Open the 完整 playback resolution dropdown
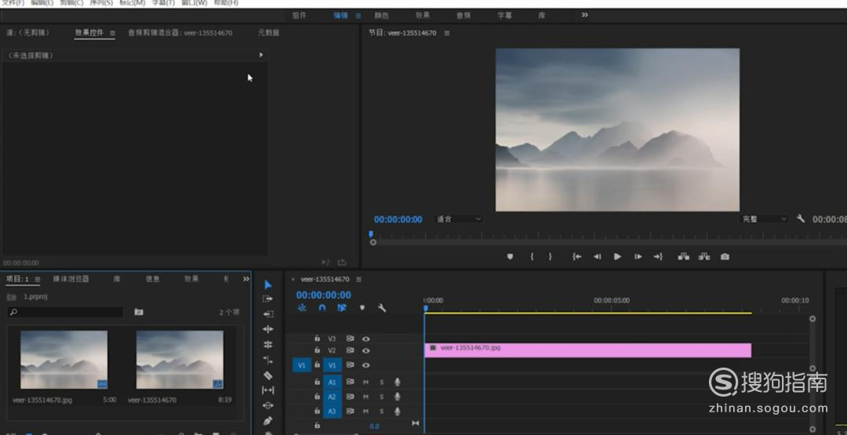 (x=765, y=219)
